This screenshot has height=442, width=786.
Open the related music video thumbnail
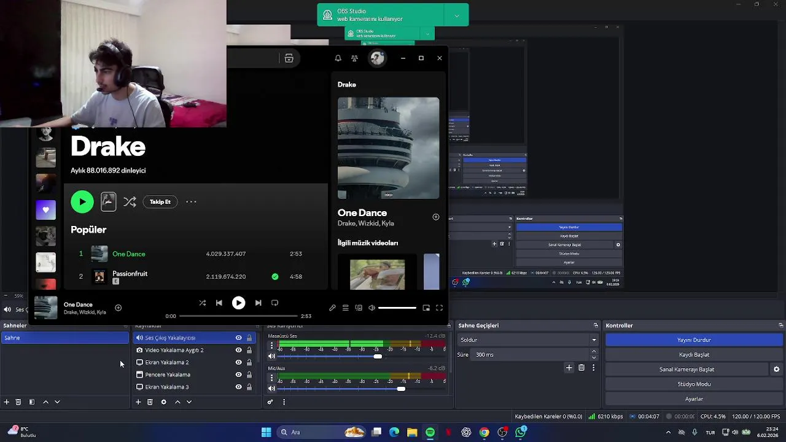(x=377, y=273)
